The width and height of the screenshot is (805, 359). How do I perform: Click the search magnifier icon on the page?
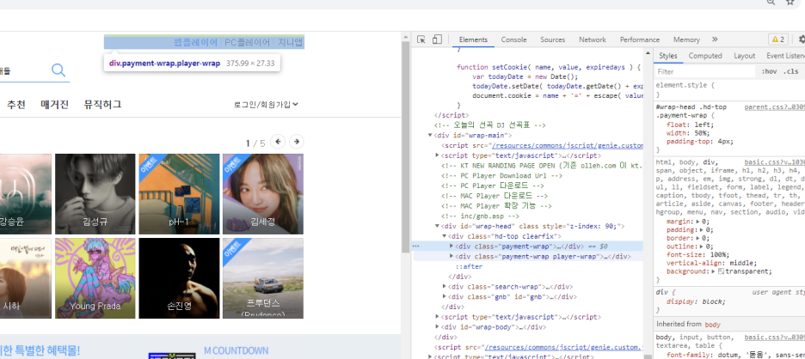(58, 70)
